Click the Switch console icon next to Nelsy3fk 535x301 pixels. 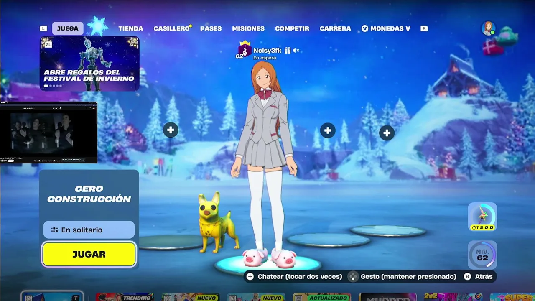(288, 51)
